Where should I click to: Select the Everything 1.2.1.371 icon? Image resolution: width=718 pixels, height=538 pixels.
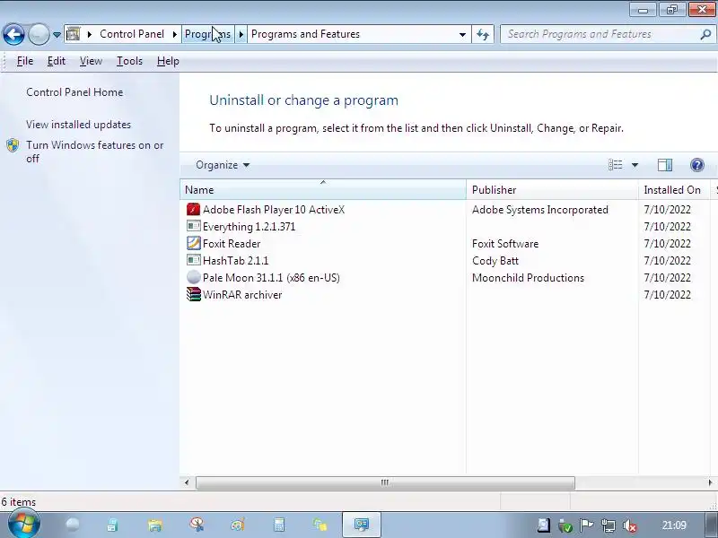click(x=194, y=227)
